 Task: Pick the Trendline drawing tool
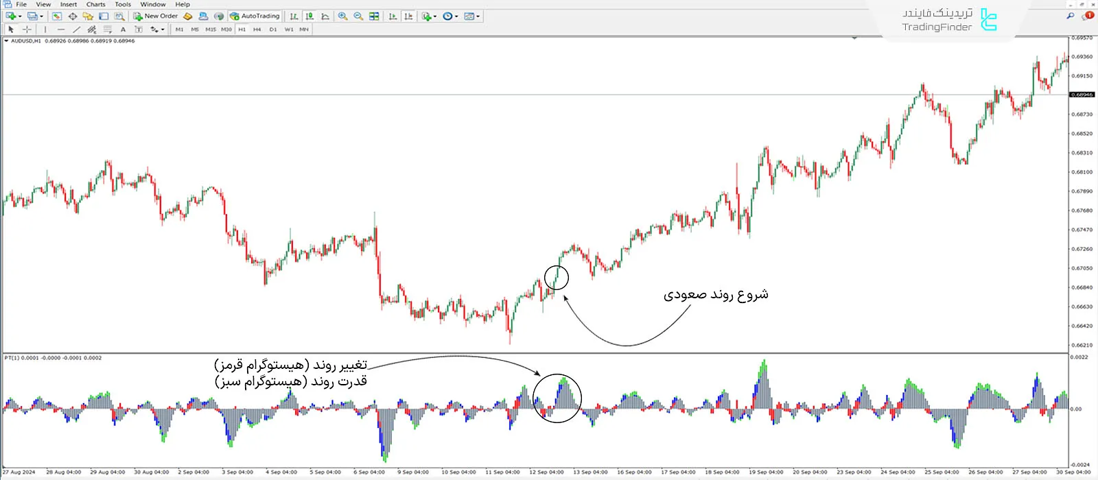[x=76, y=29]
